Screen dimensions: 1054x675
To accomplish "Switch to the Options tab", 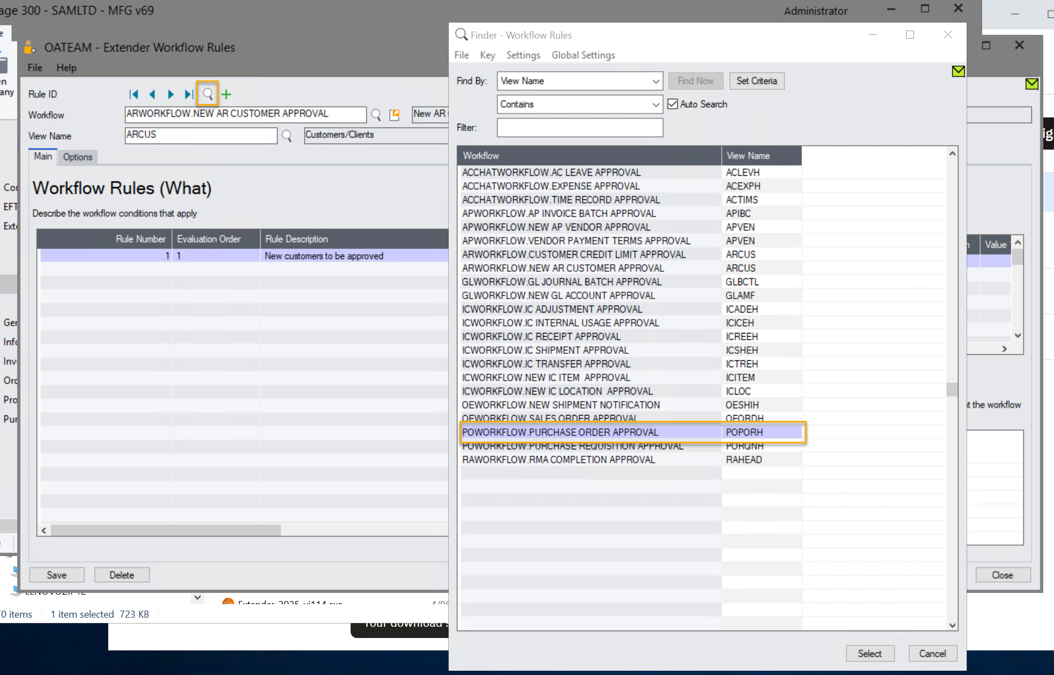I will (78, 157).
